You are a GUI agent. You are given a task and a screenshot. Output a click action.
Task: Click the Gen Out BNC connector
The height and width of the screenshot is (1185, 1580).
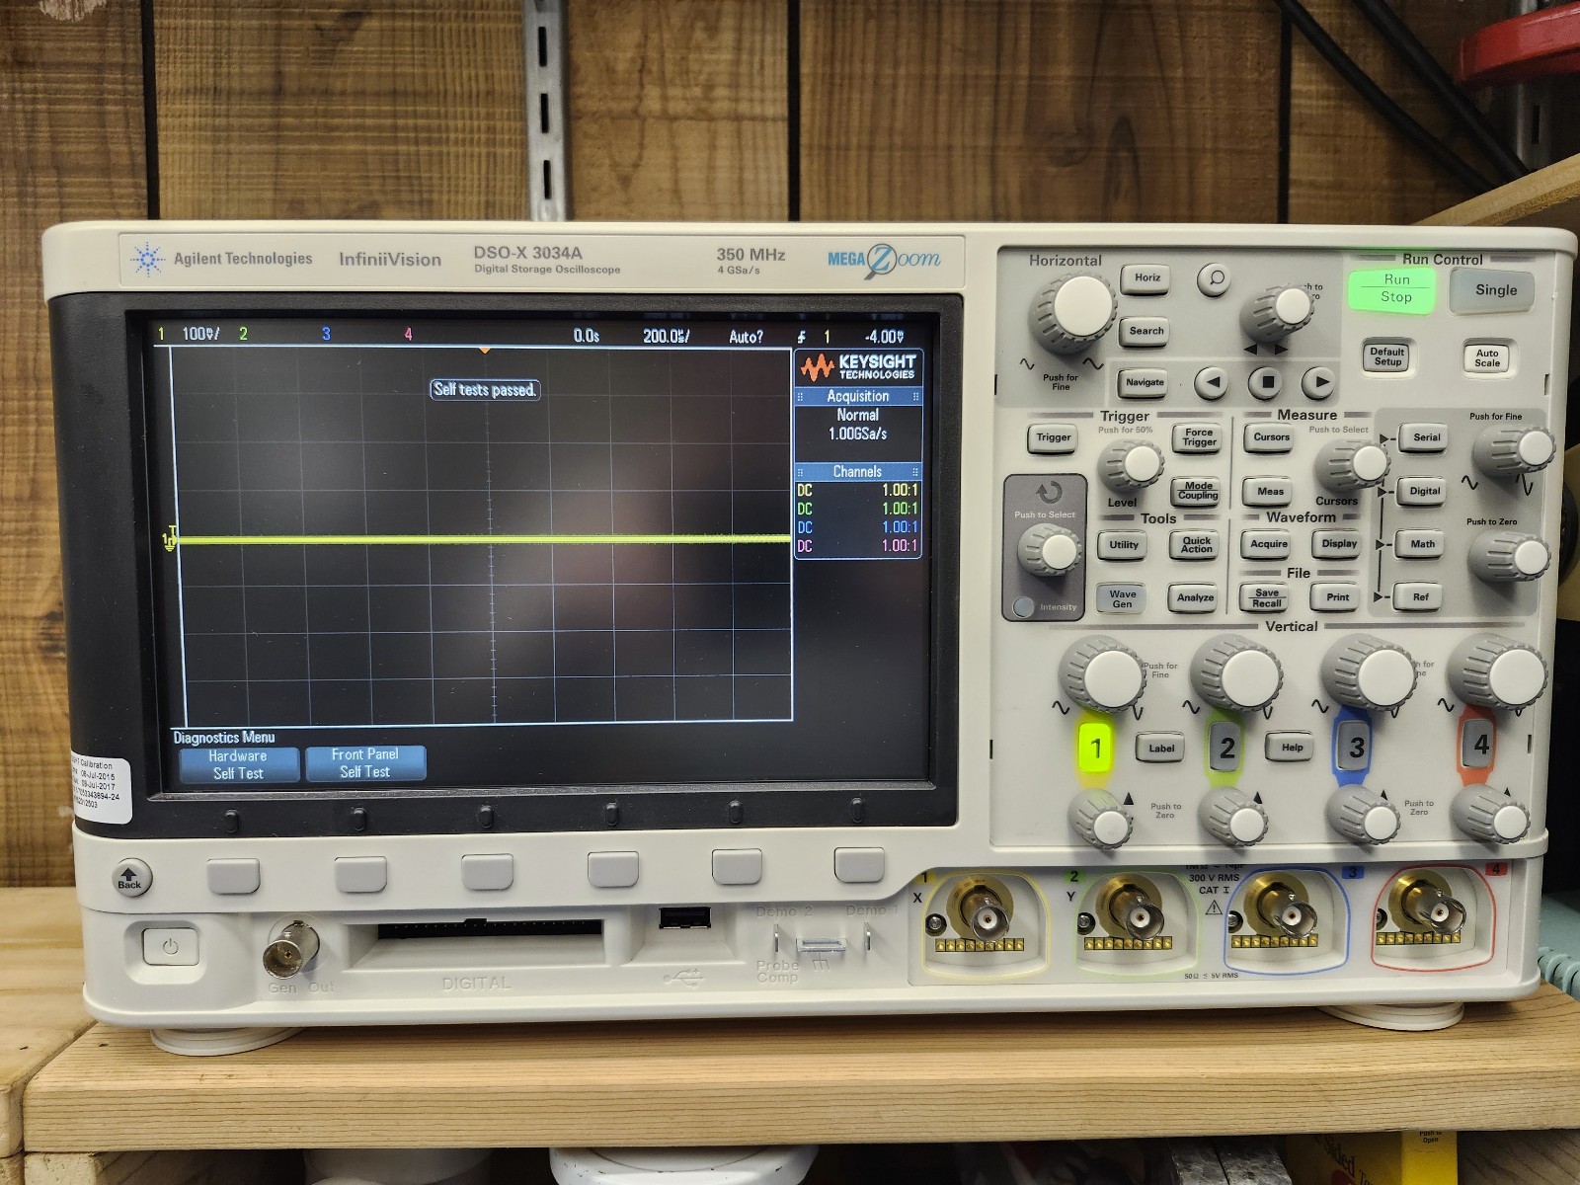tap(291, 950)
